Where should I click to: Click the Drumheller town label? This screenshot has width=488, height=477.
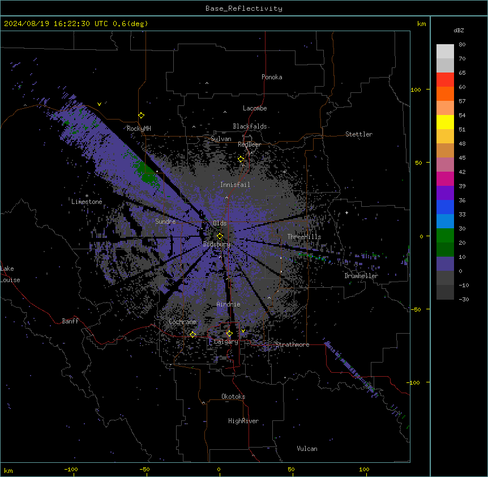[361, 276]
